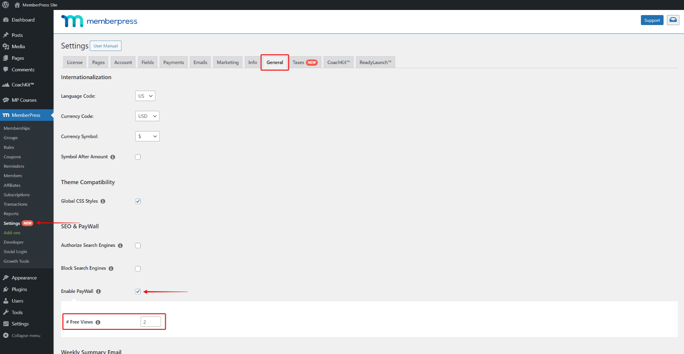Click the MemberPress 'm' sidebar icon

point(6,115)
